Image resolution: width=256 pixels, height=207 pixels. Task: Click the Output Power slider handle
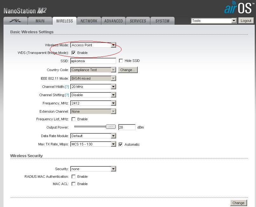point(111,127)
